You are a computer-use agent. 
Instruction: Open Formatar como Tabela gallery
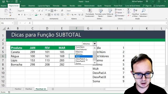[x=101, y=13]
